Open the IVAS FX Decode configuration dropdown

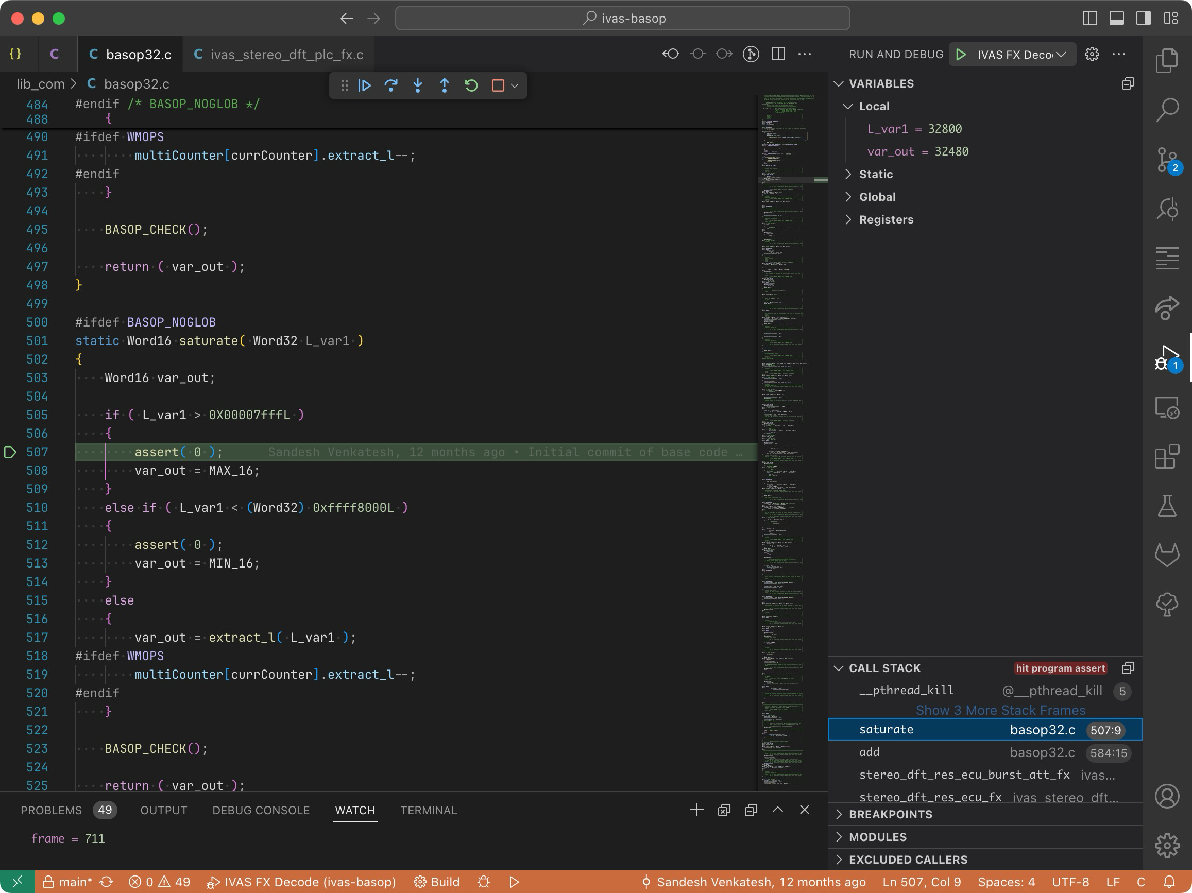(x=1020, y=55)
